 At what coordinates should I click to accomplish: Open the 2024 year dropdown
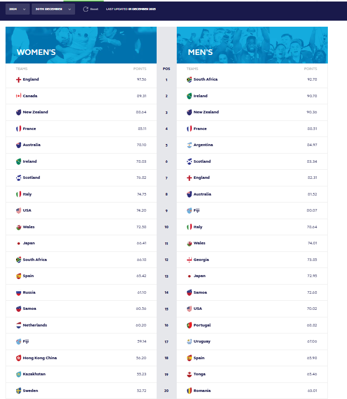(18, 9)
